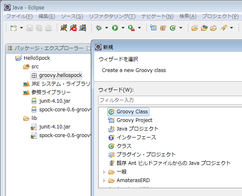Open the ナビゲート(N) menu
Screen dimensions: 242x196
(157, 16)
